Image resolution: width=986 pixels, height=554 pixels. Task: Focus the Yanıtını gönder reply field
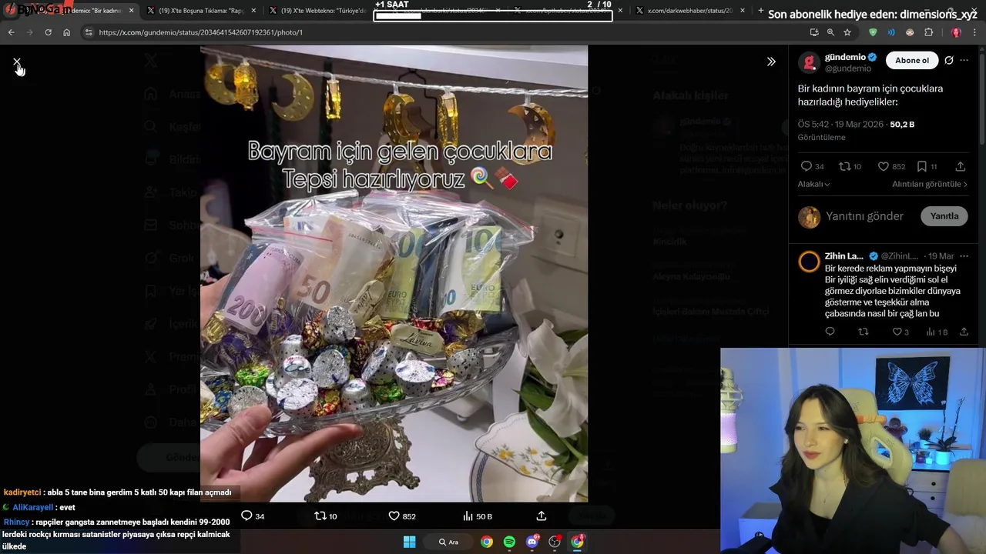tap(864, 216)
